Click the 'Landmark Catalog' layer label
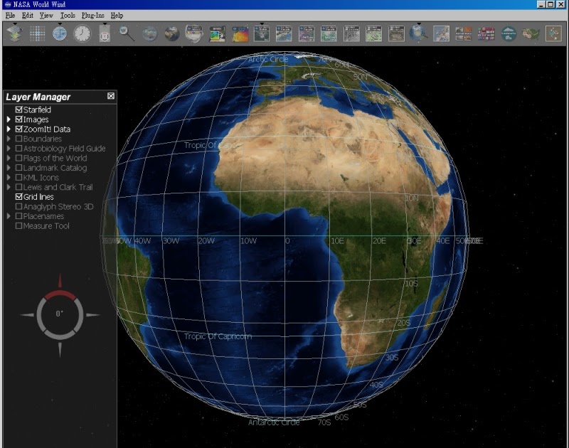The width and height of the screenshot is (569, 448). pos(55,168)
